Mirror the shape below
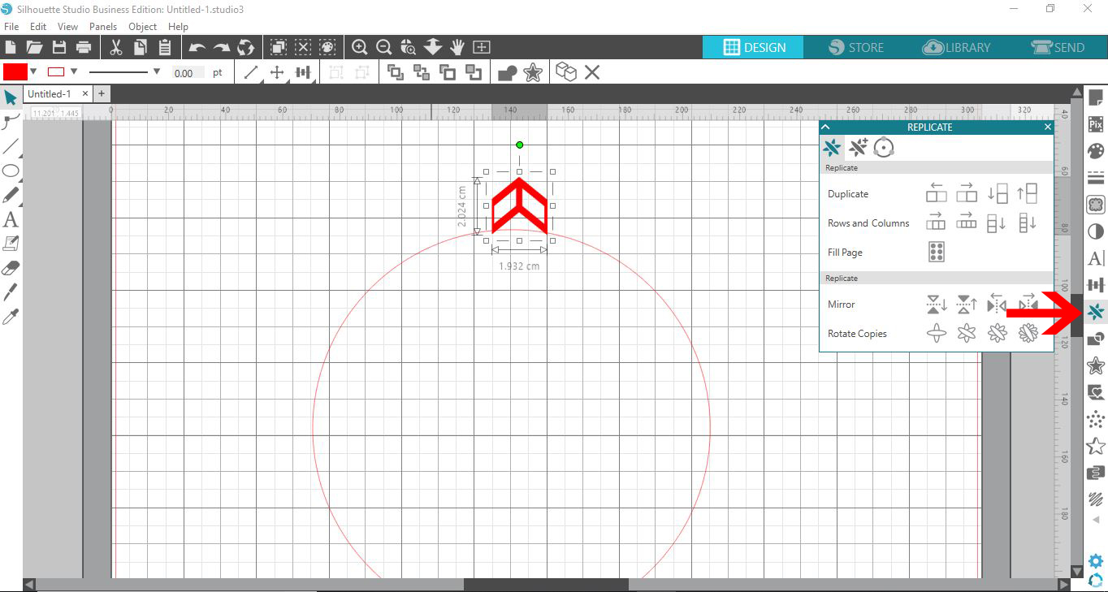The image size is (1108, 592). tap(937, 305)
